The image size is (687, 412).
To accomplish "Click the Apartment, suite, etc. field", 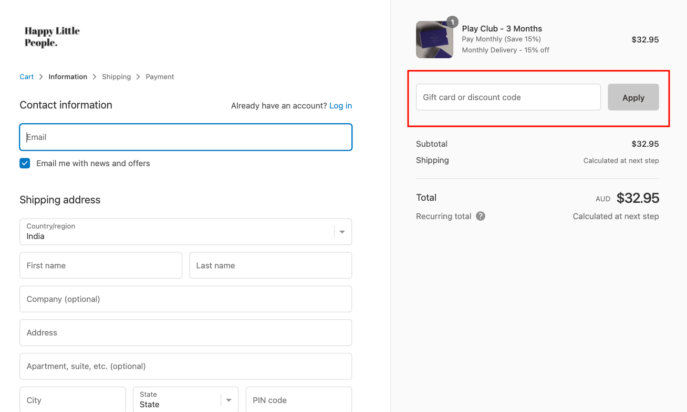I will pos(185,366).
